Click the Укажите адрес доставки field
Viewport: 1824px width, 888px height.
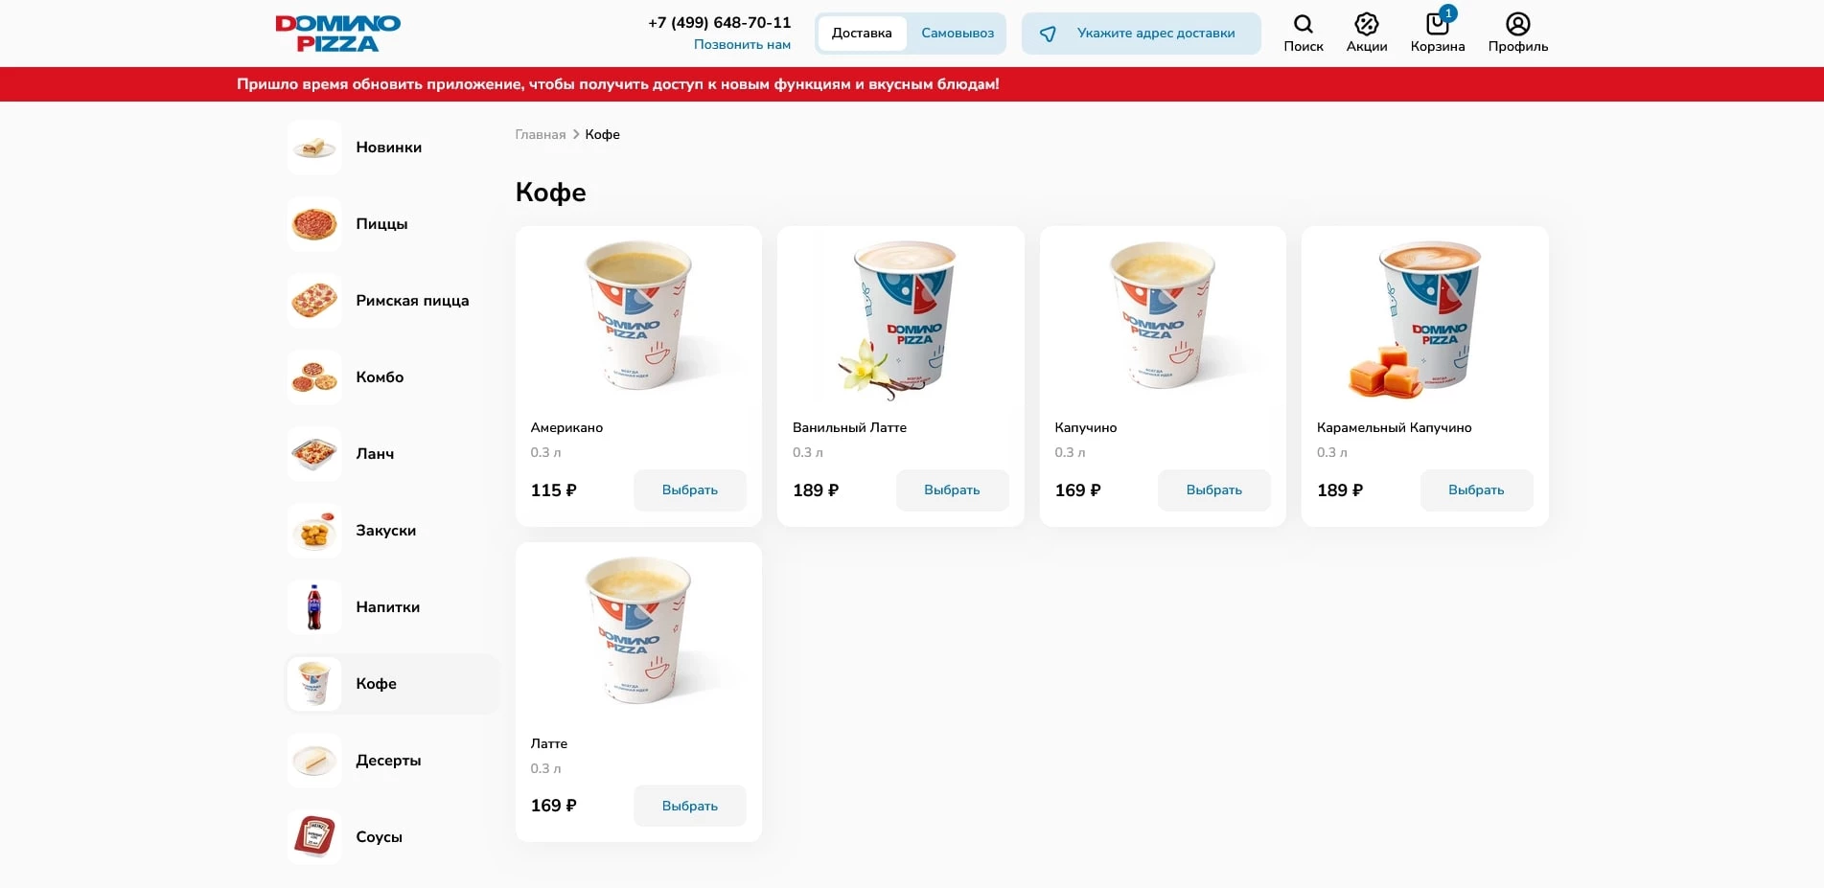pos(1141,34)
